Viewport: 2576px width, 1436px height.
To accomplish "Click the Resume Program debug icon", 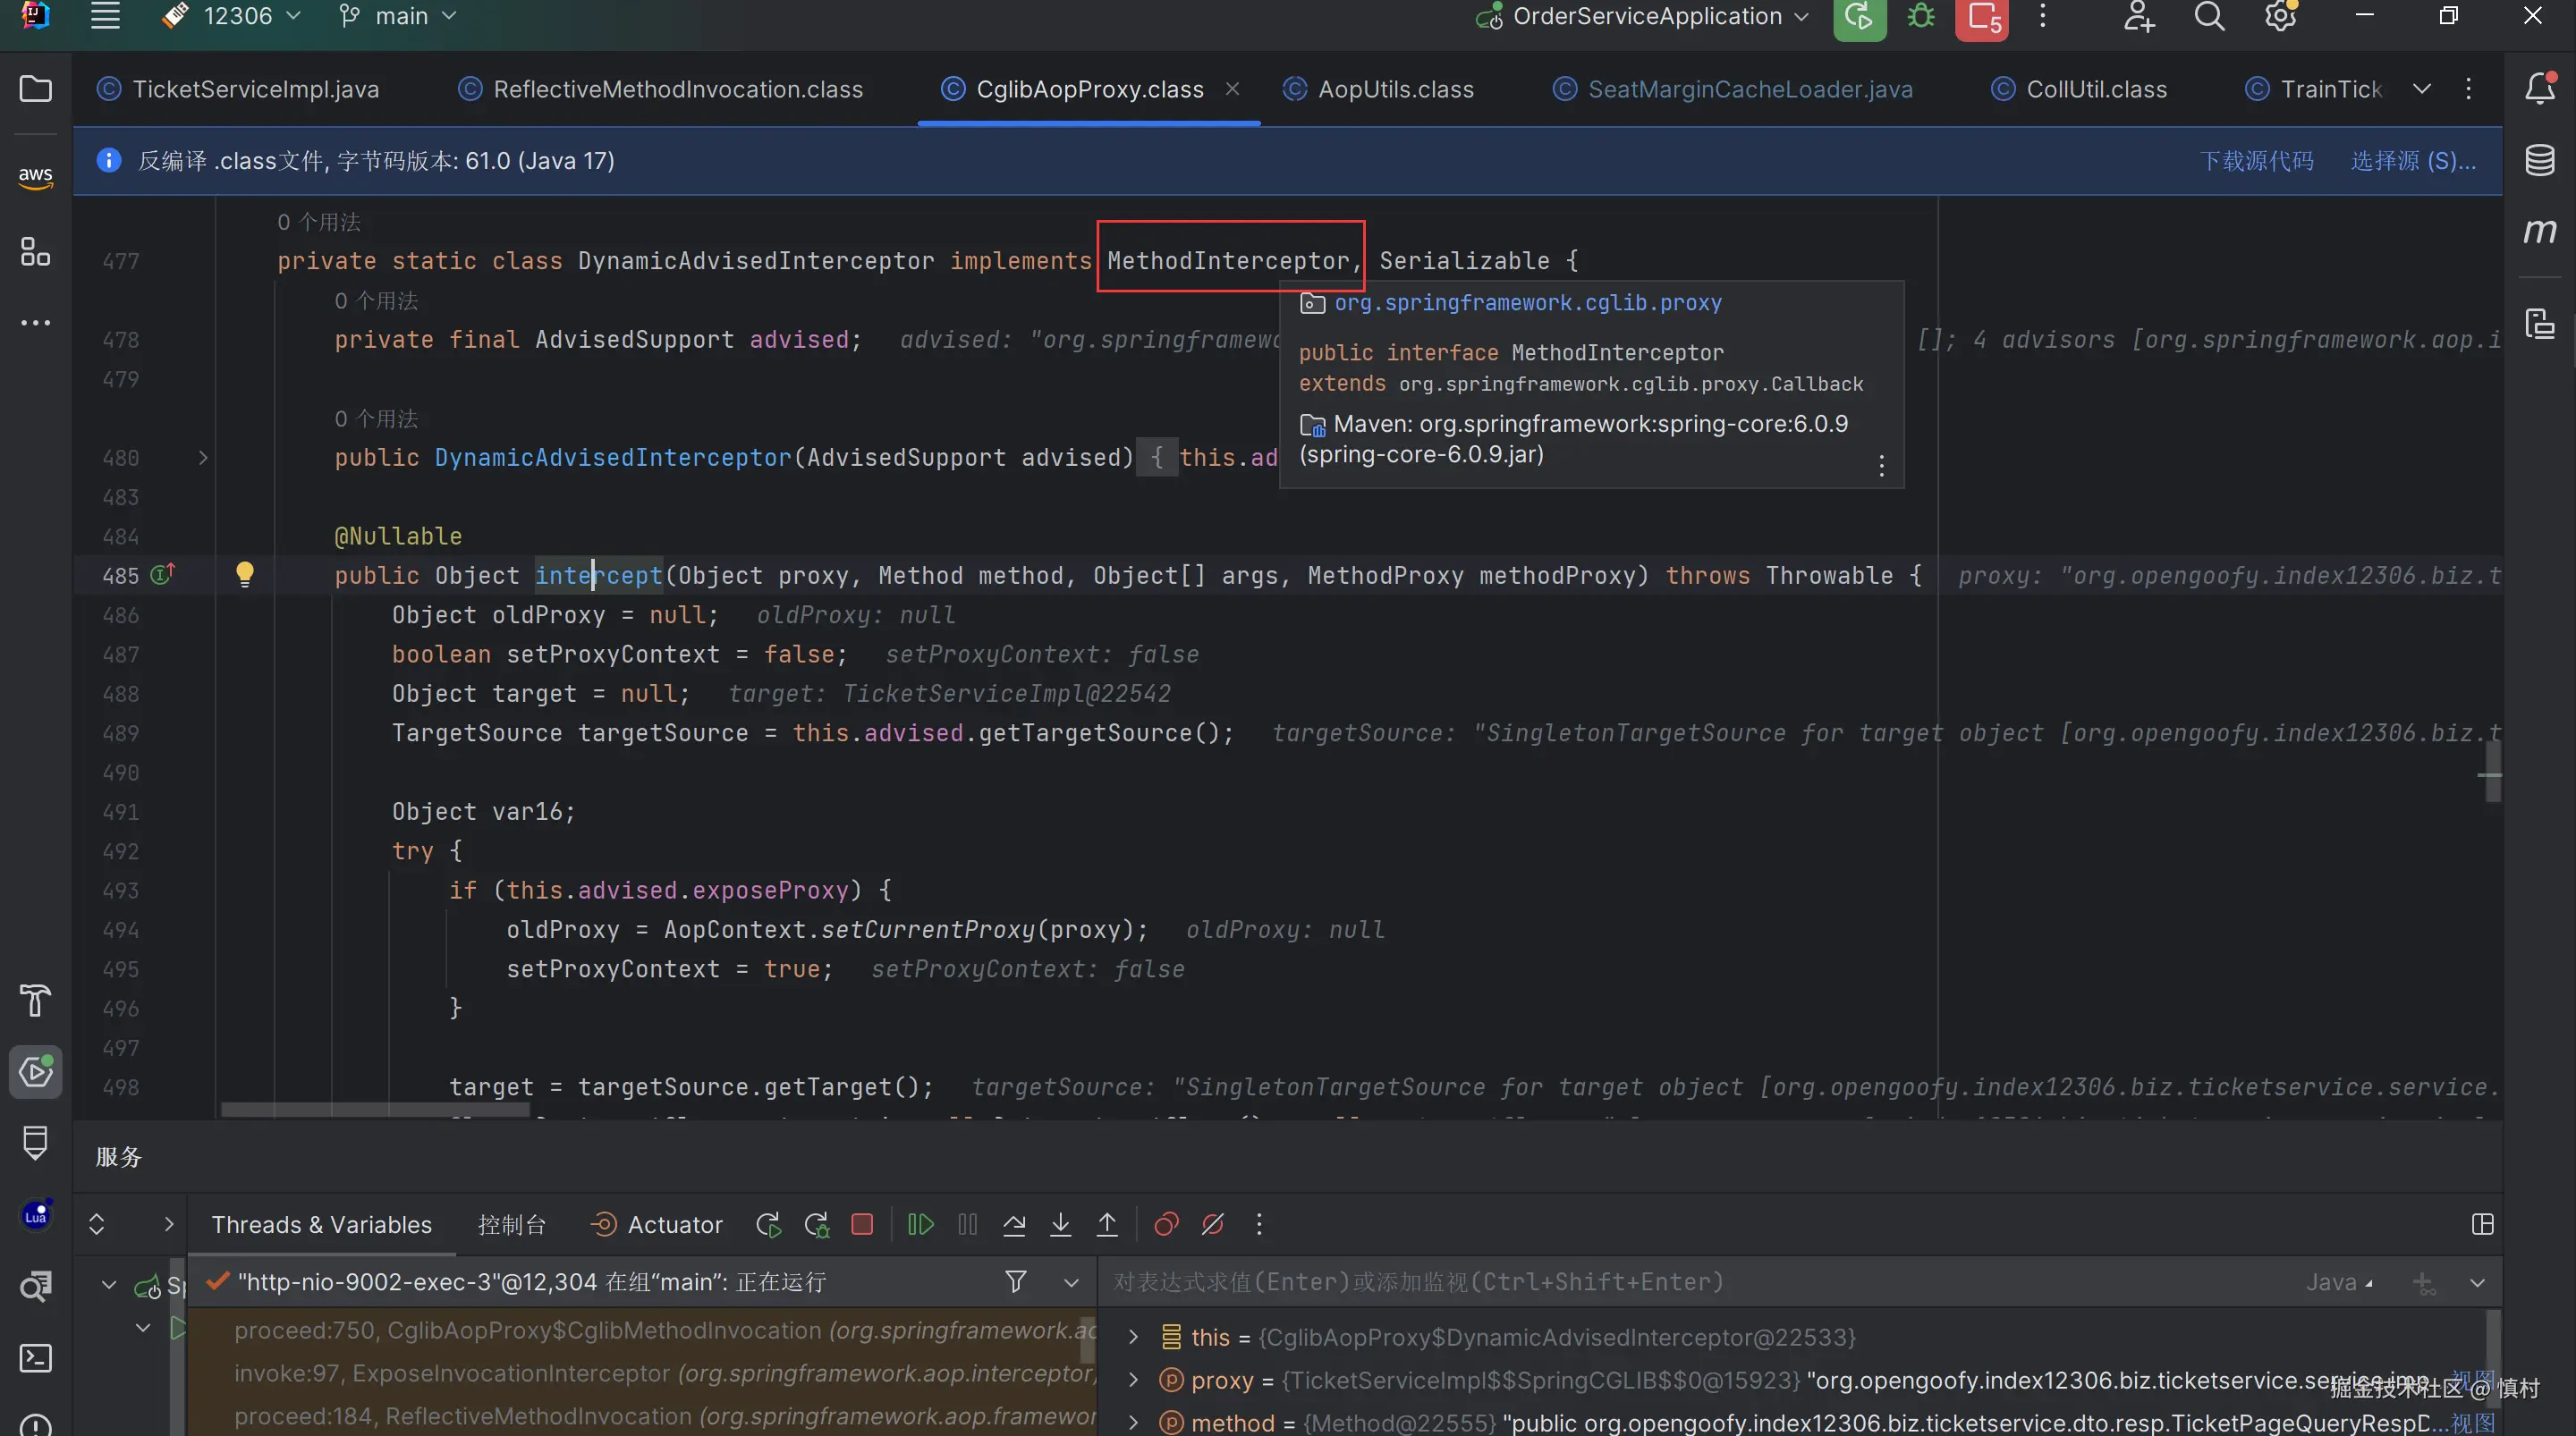I will coord(920,1224).
